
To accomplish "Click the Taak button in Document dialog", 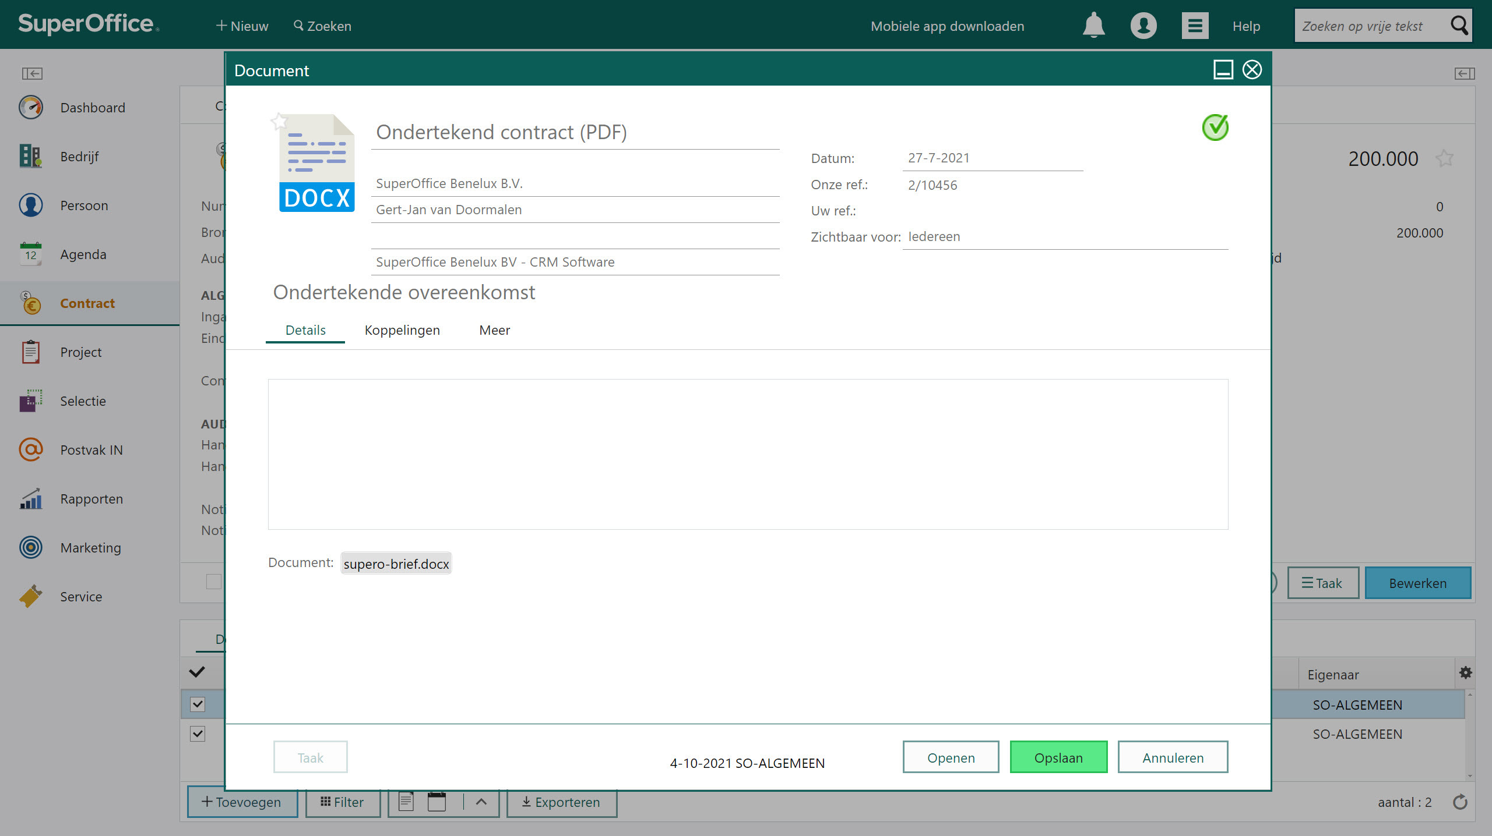I will click(310, 757).
